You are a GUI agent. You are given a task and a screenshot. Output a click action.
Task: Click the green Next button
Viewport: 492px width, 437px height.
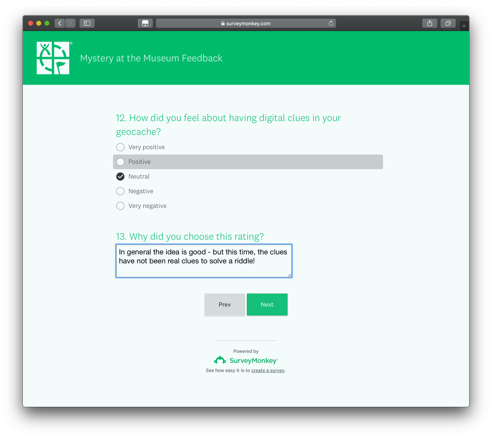[267, 305]
